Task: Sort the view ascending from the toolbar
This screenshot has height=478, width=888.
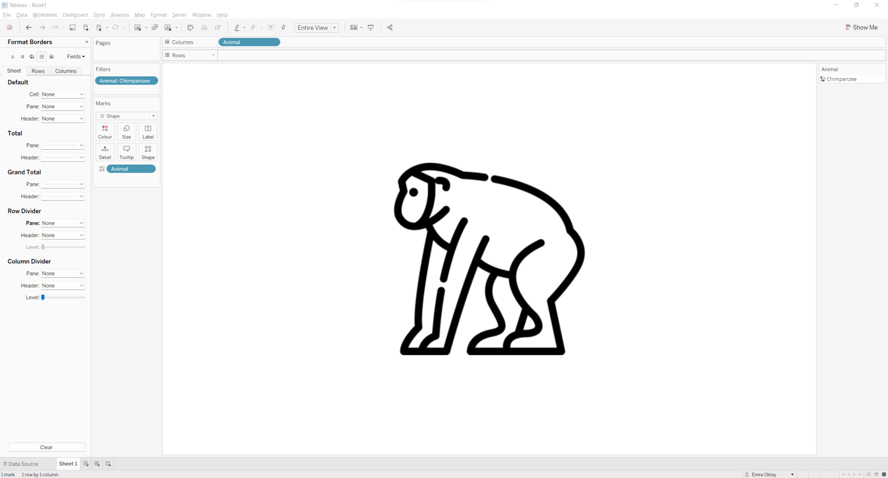Action: click(204, 27)
